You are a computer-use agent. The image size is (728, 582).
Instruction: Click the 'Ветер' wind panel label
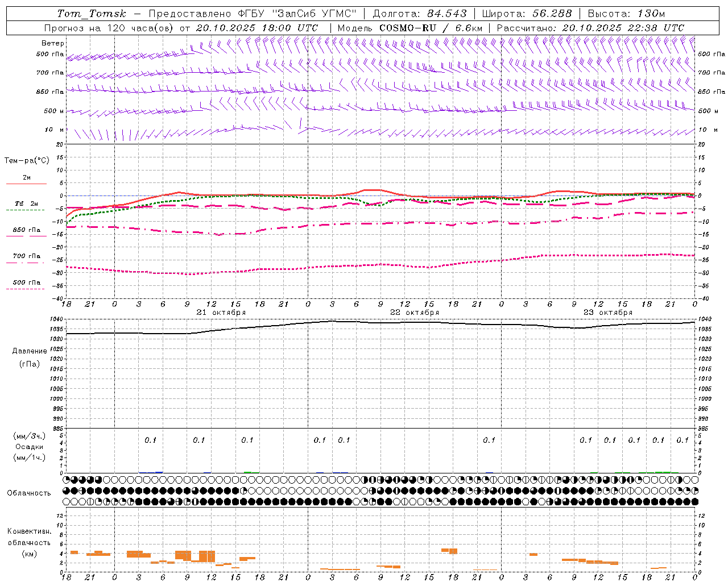(53, 43)
